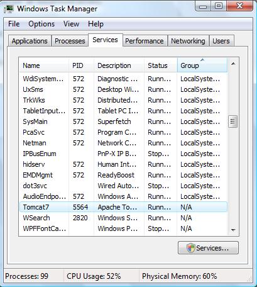257x287 pixels.
Task: Select the UxSms service row
Action: pyautogui.click(x=123, y=89)
